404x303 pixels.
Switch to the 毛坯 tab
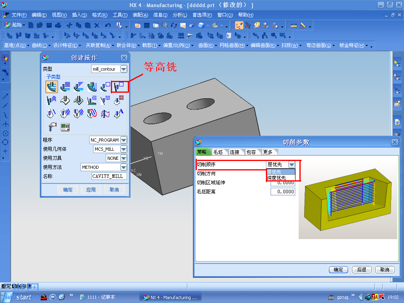click(218, 152)
